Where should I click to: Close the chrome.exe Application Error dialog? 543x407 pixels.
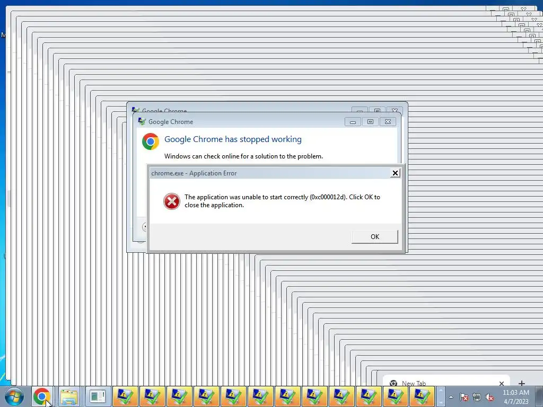(395, 173)
